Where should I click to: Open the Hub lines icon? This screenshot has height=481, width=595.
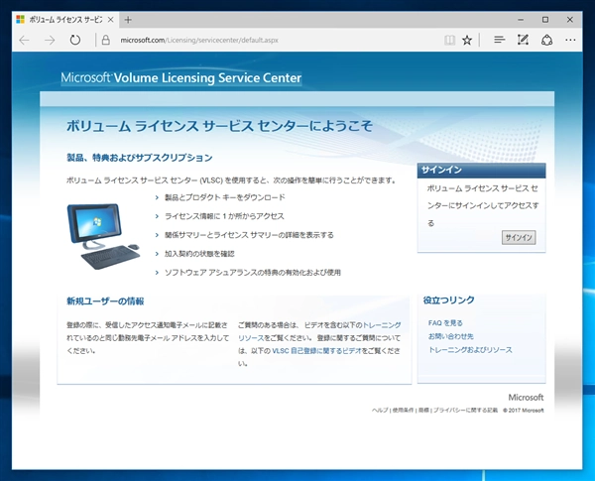(x=500, y=40)
